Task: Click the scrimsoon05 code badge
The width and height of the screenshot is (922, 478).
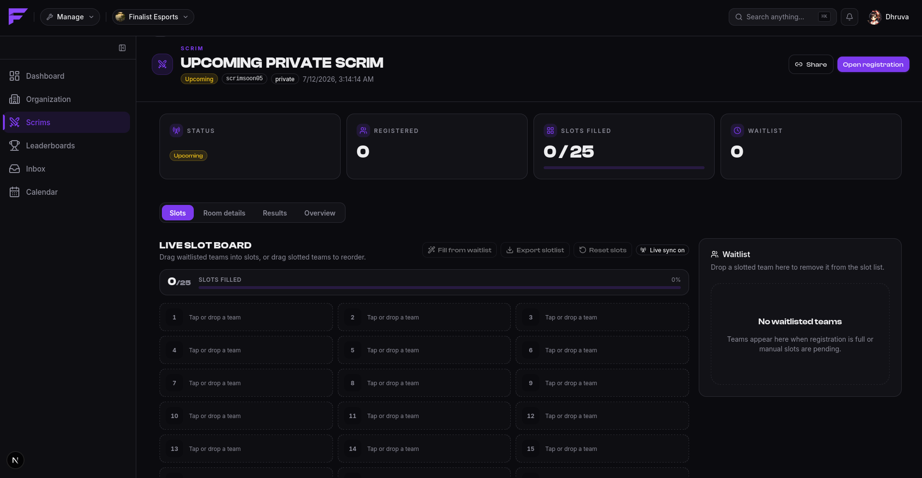Action: [245, 79]
